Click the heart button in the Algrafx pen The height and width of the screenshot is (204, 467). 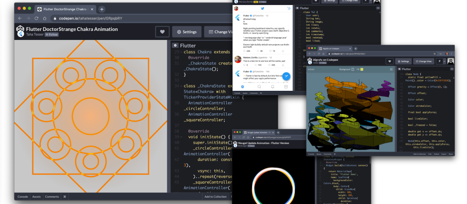point(390,61)
